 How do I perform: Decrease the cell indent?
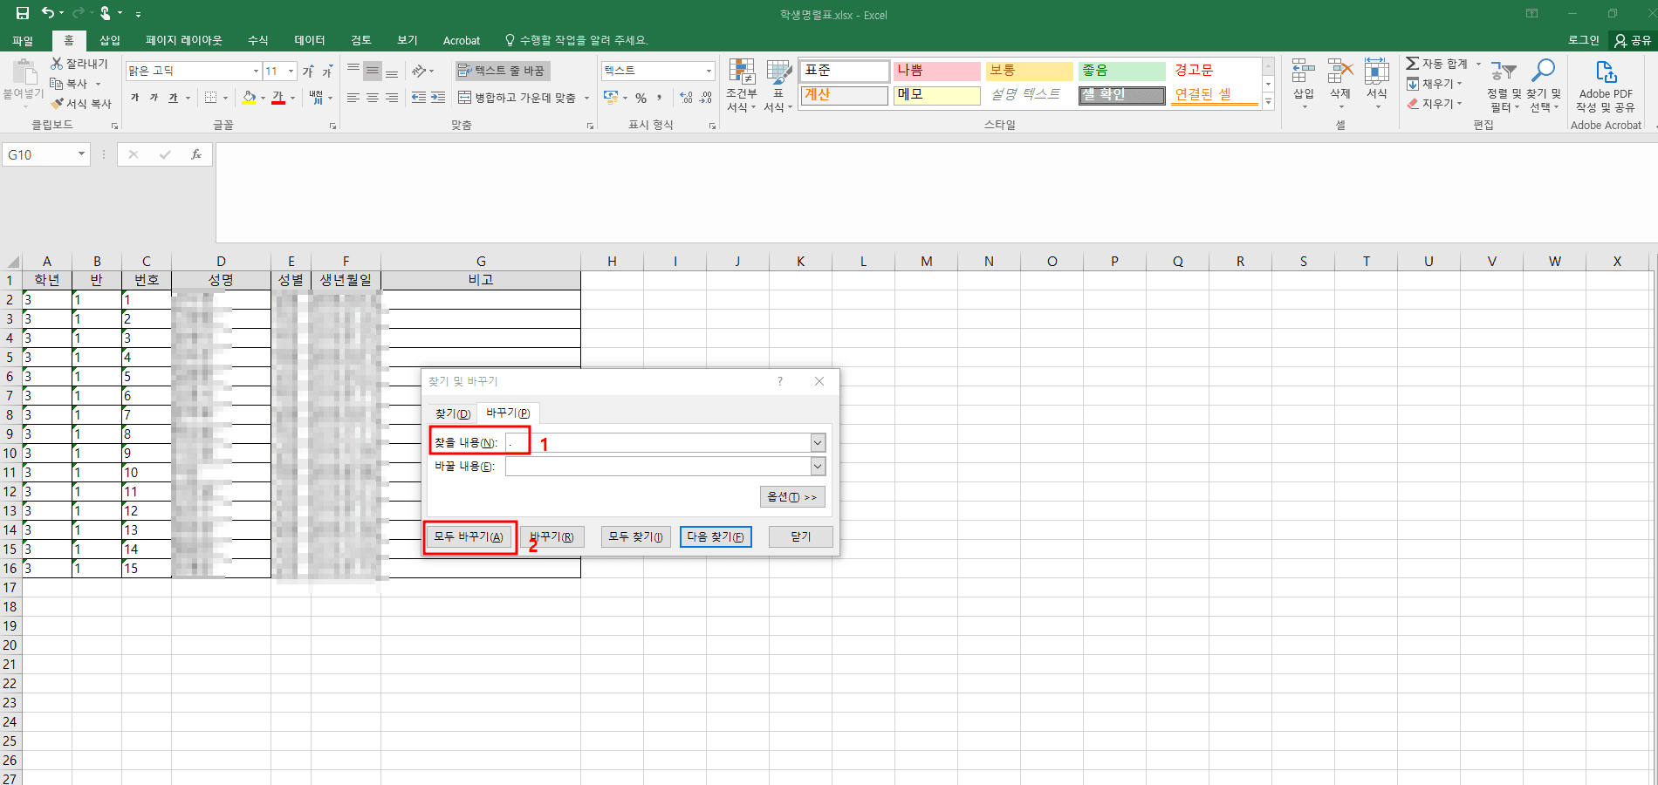[419, 98]
